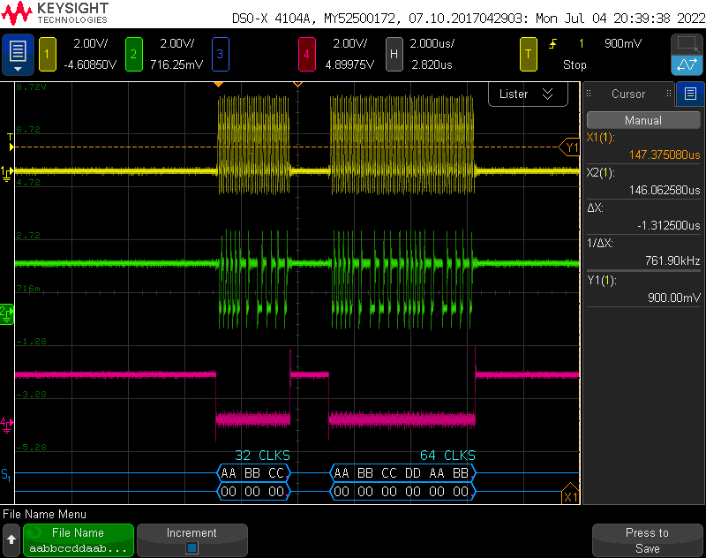Expand the Lister dropdown

[x=528, y=94]
